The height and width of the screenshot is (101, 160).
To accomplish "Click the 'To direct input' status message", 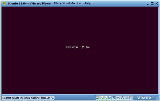I will (x=28, y=98).
